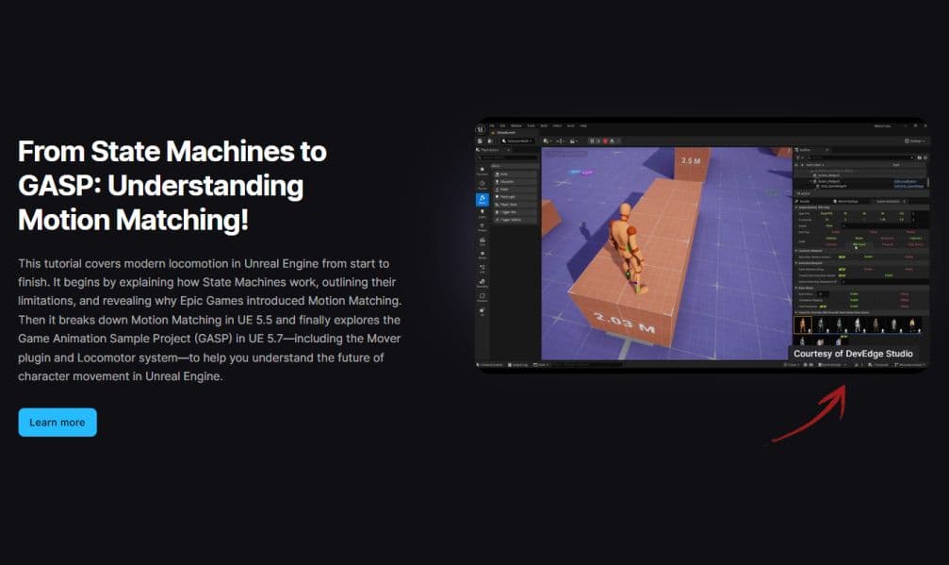Click the Courtesy of DevEdge Studio caption
949x565 pixels.
tap(854, 354)
